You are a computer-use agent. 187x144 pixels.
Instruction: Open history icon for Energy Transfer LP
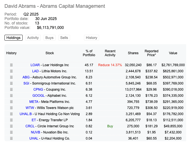click(11, 120)
